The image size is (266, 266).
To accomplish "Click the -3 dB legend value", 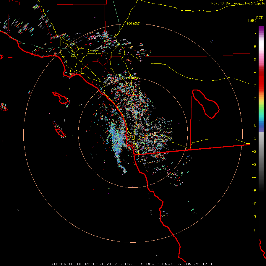I will [254, 165].
